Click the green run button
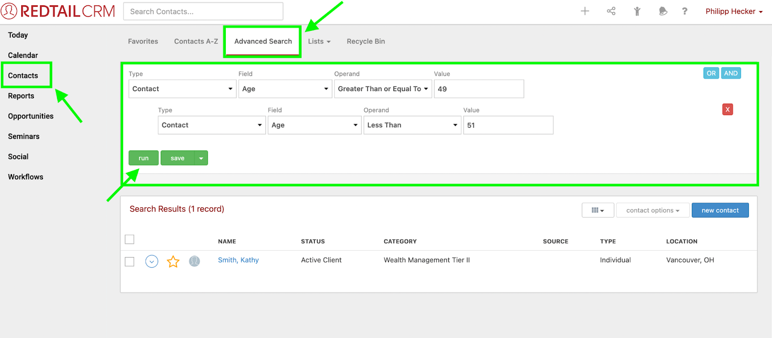 coord(143,158)
